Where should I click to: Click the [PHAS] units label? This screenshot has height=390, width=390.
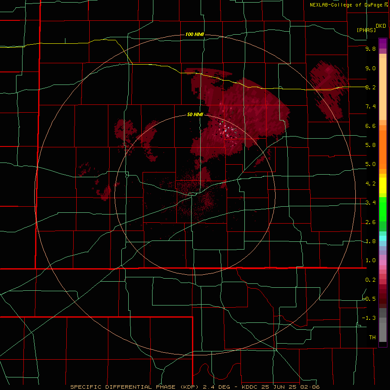(x=366, y=30)
